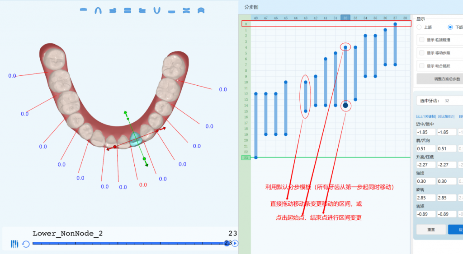Screen dimensions: 463x254
Task: Select tooth column 32 header
Action: [345, 18]
